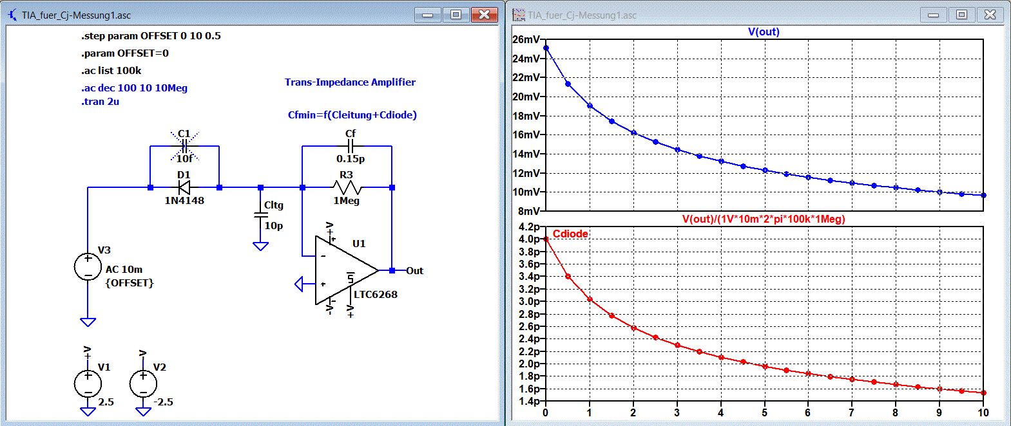Screen dimensions: 1011x426
Task: Minimize the schematic window
Action: (427, 14)
